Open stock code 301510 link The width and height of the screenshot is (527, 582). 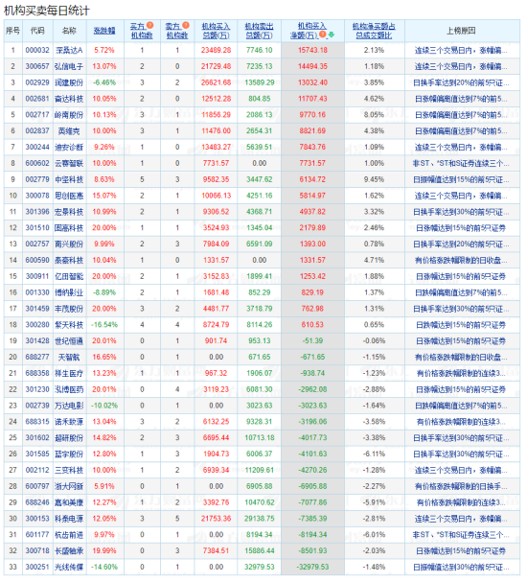37,228
